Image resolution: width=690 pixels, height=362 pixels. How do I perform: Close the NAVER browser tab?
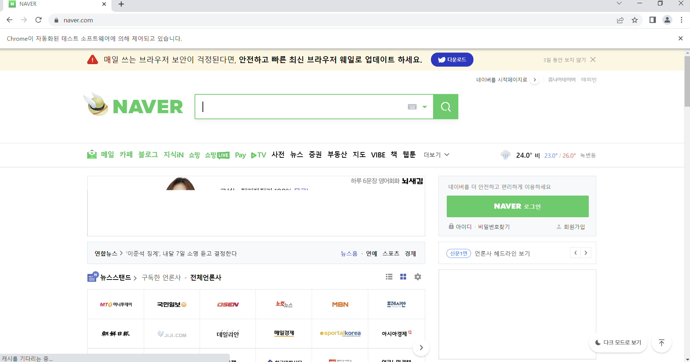[104, 4]
